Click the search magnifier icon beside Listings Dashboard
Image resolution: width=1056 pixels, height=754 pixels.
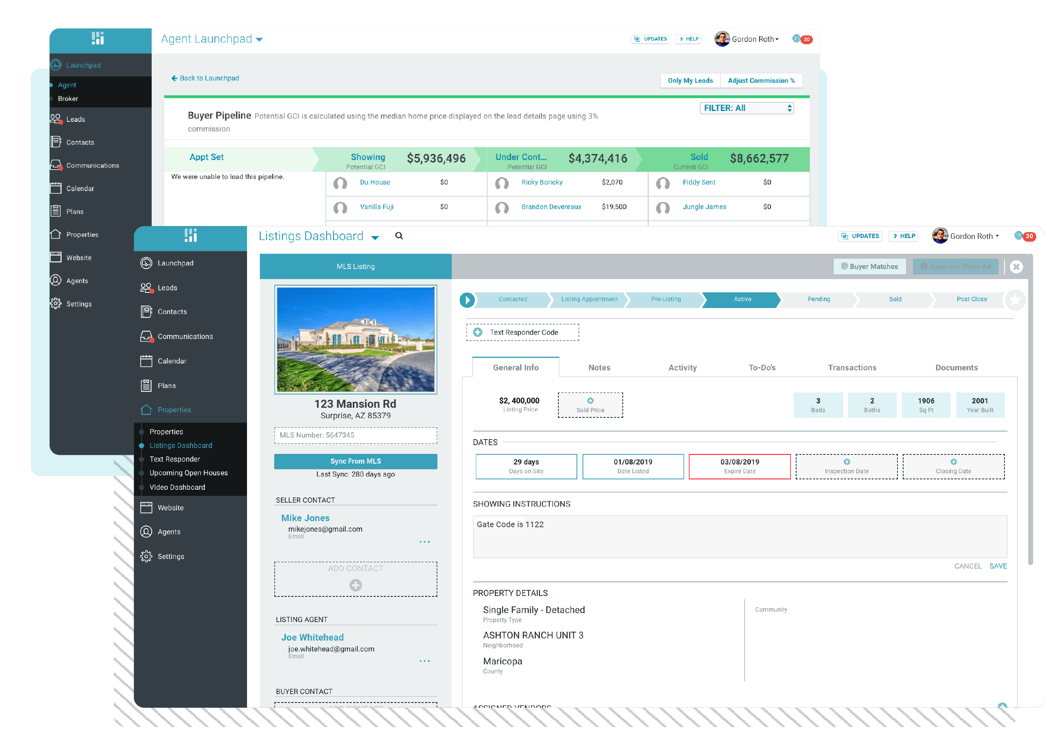[399, 236]
